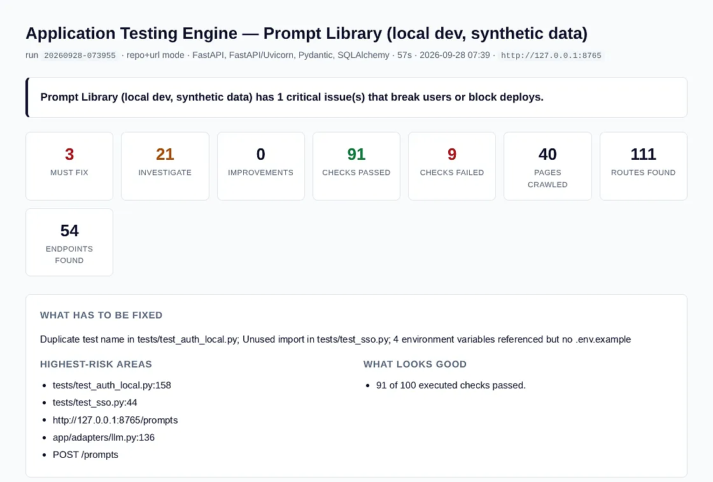Click the run ID 20260928-073955

80,55
